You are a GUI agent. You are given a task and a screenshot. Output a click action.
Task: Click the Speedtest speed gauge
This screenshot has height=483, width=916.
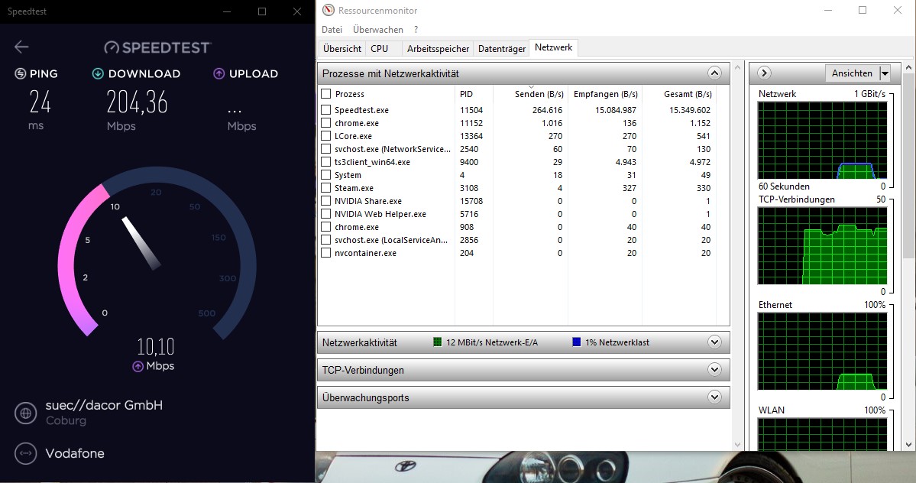click(157, 252)
